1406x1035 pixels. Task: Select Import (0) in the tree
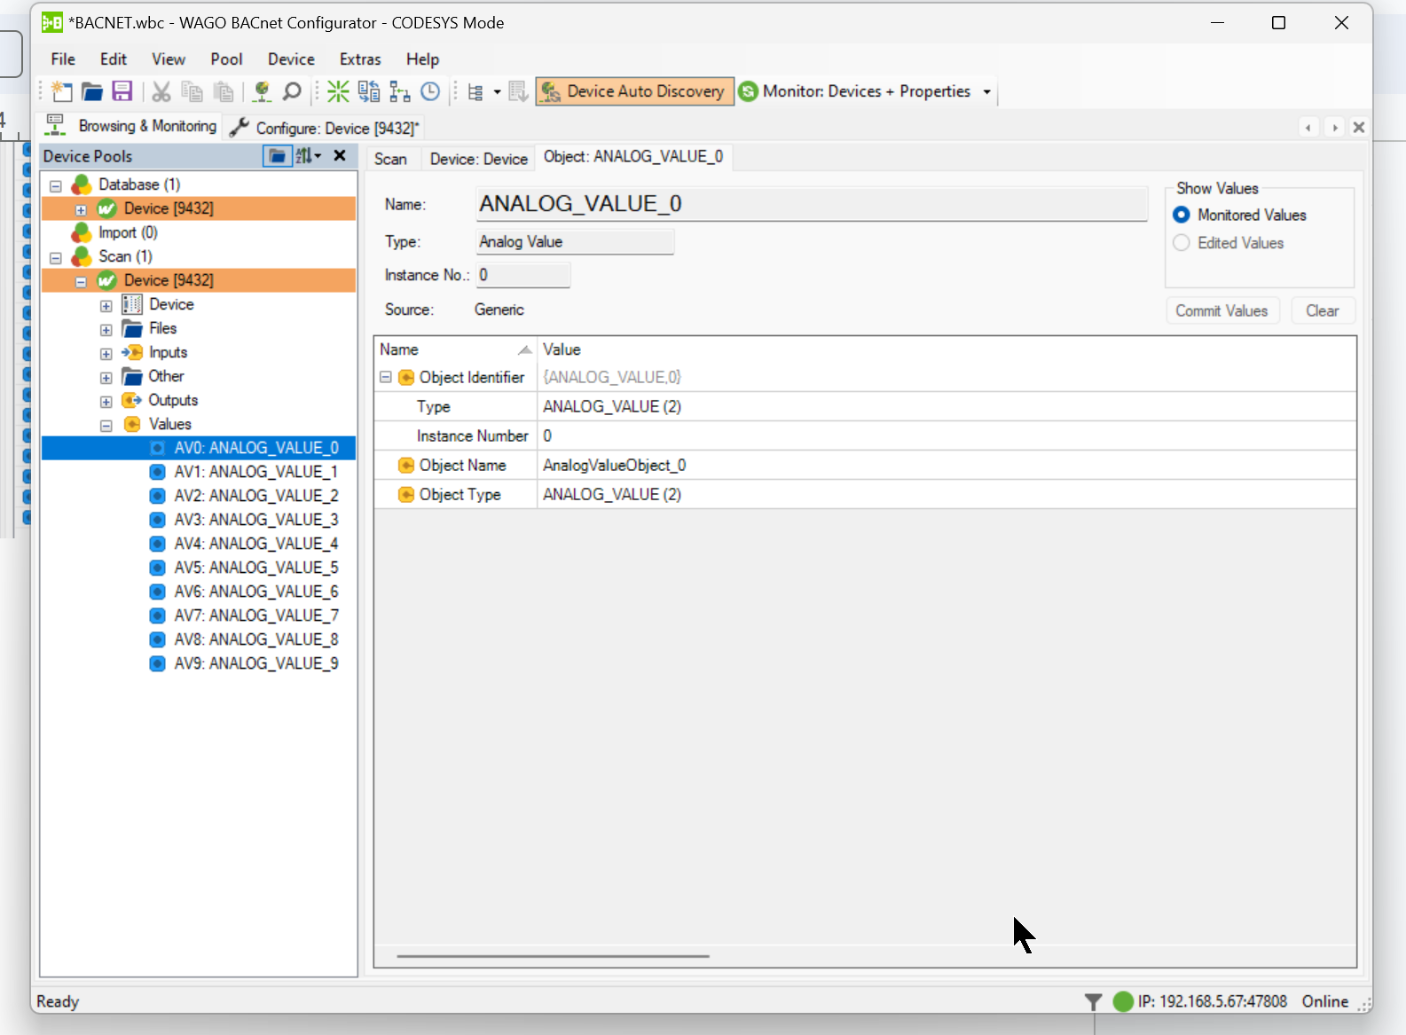[128, 232]
